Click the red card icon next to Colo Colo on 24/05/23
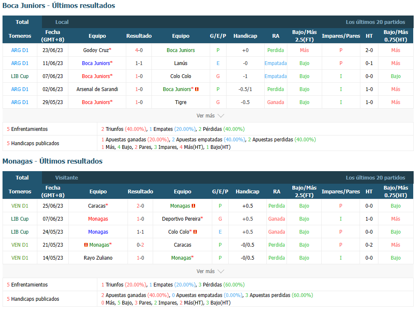The height and width of the screenshot is (310, 417). [195, 232]
